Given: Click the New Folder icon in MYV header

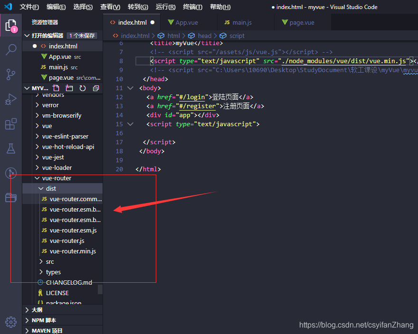Looking at the screenshot, I should click(x=69, y=88).
